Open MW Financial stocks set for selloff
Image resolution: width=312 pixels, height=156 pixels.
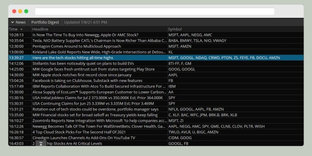click(x=95, y=115)
